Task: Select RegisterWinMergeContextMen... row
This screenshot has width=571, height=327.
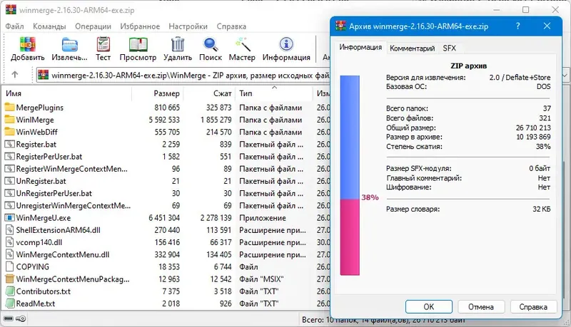Action: (x=166, y=169)
